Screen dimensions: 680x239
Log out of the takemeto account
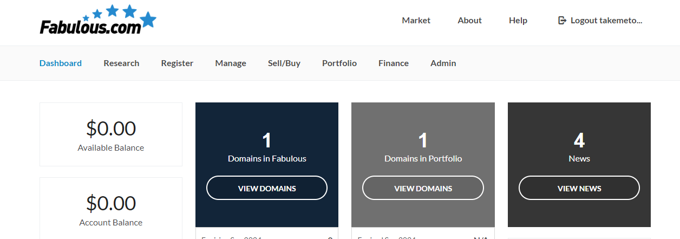(x=600, y=21)
